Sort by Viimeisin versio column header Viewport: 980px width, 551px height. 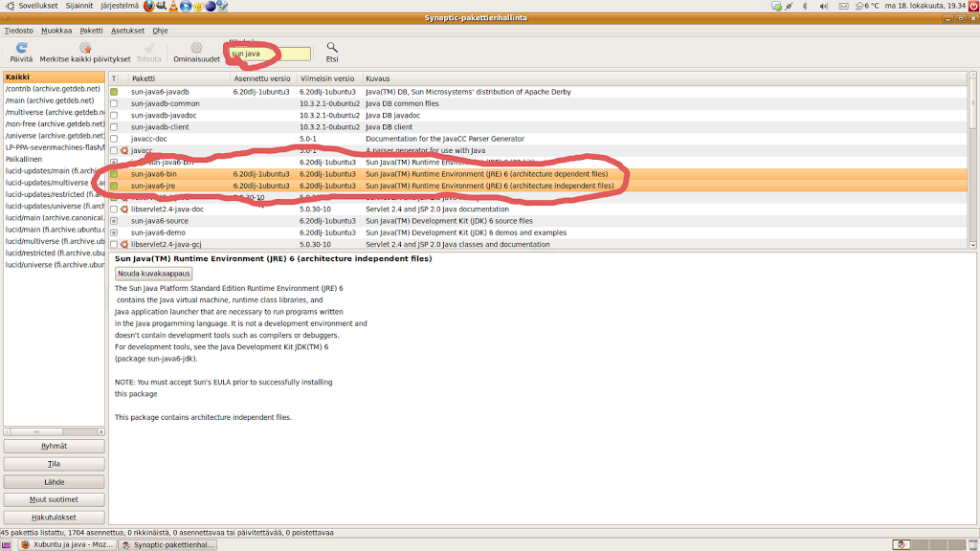pos(328,78)
